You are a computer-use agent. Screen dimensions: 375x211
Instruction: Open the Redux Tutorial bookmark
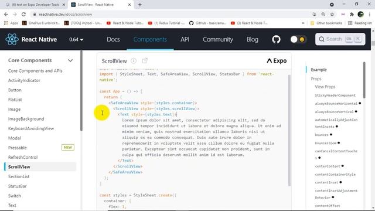(166, 23)
